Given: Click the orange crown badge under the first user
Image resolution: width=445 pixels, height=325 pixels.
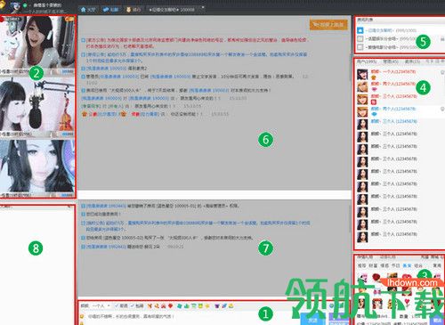Looking at the screenshot, I should pos(374,77).
